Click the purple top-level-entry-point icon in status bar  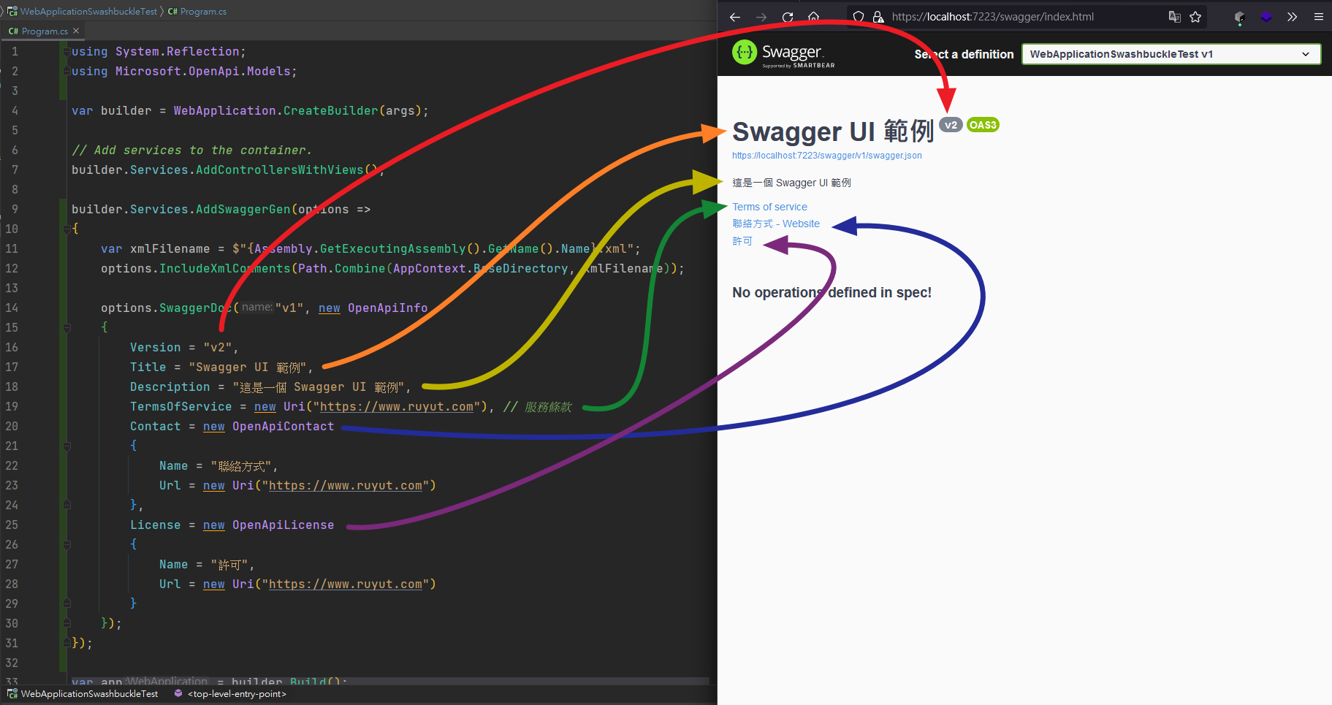[x=178, y=693]
